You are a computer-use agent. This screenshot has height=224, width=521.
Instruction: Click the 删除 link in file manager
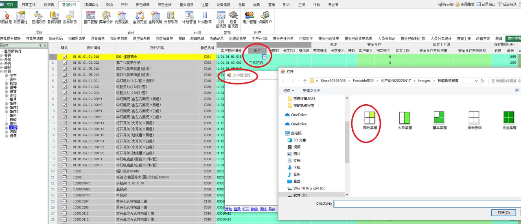pos(254,209)
